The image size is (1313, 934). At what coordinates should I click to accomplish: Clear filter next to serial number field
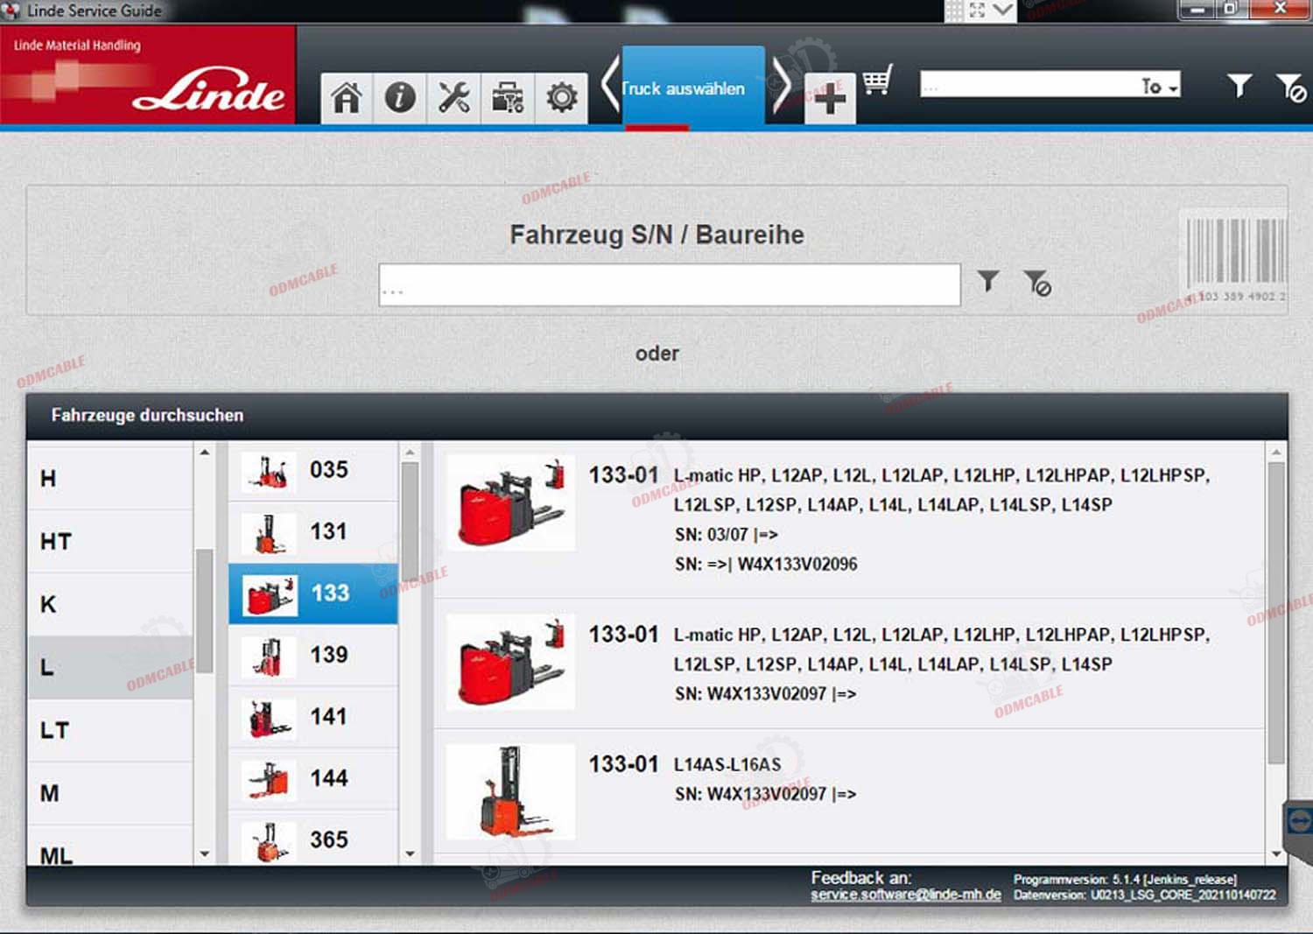click(x=1037, y=283)
